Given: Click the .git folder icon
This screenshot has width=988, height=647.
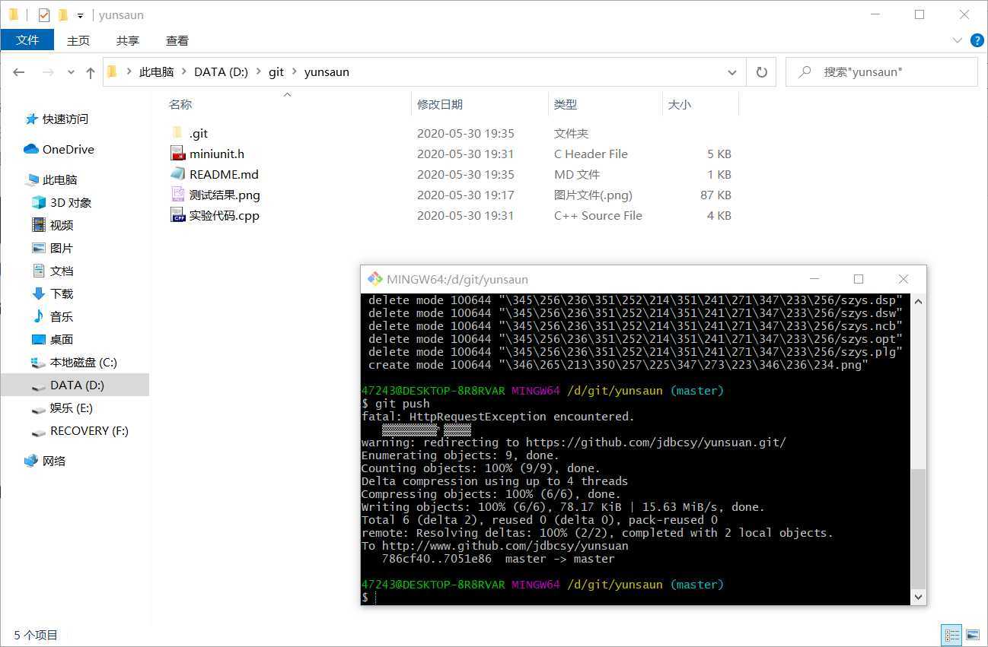Looking at the screenshot, I should 177,133.
